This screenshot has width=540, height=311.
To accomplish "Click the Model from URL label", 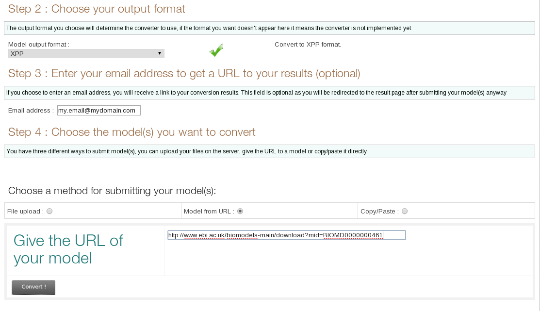I will pyautogui.click(x=209, y=212).
